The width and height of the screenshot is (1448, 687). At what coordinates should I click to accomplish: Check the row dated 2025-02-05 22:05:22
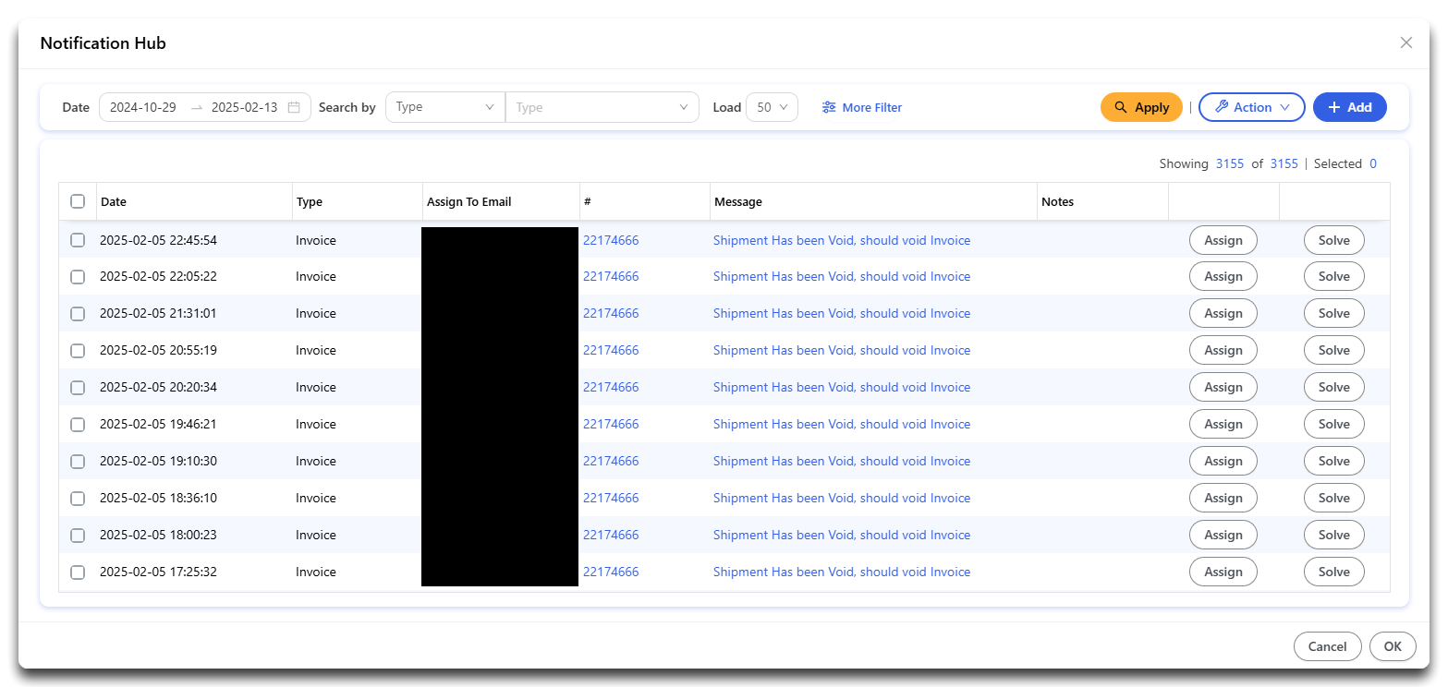(78, 277)
